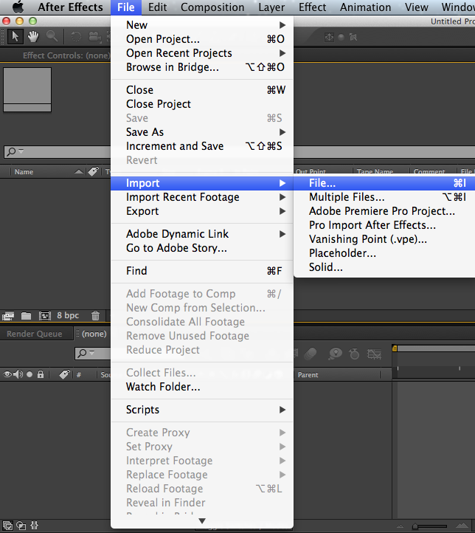Expand In/Out/Duration braces pane icon
Screen dimensions: 475x533
tap(34, 526)
